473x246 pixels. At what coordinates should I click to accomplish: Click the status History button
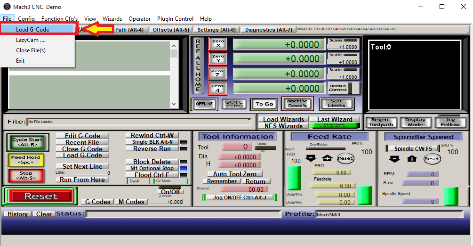17,214
